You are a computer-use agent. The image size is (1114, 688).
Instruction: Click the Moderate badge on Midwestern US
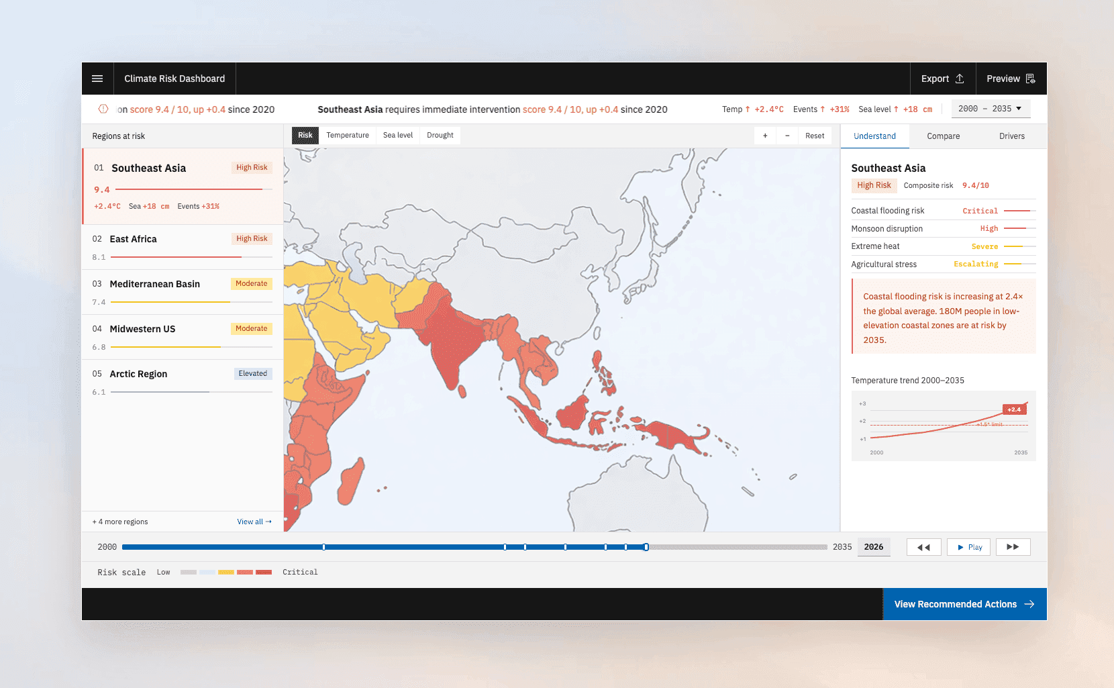pyautogui.click(x=252, y=329)
